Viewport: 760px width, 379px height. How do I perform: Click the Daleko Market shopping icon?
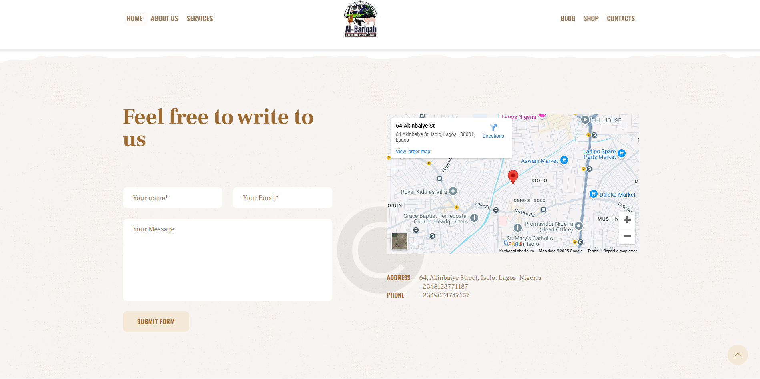coord(594,194)
